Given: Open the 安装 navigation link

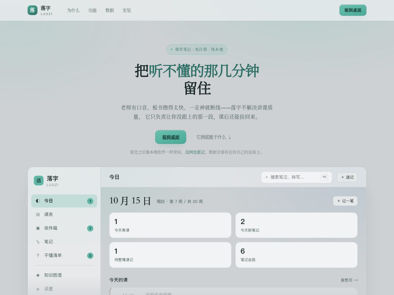Looking at the screenshot, I should pyautogui.click(x=127, y=10).
